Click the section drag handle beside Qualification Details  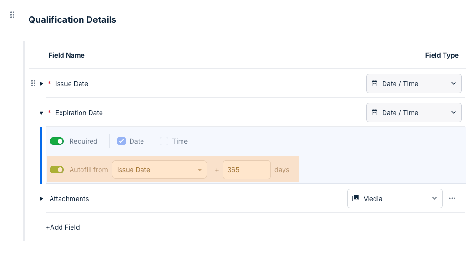coord(13,15)
